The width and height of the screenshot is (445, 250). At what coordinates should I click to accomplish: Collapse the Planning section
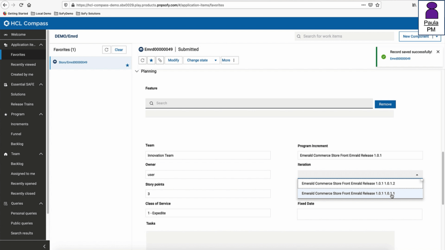137,71
